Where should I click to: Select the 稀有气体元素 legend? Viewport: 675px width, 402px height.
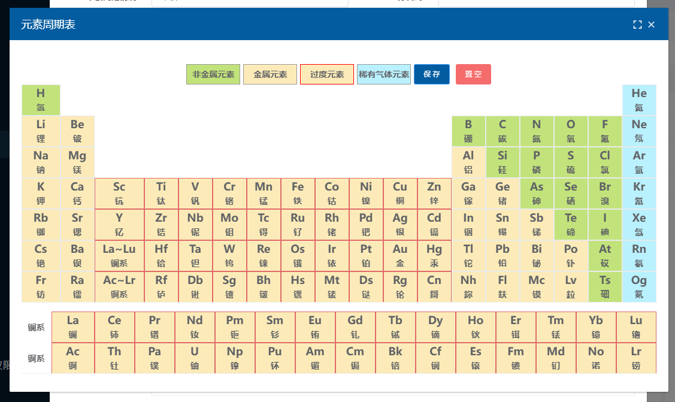[383, 74]
